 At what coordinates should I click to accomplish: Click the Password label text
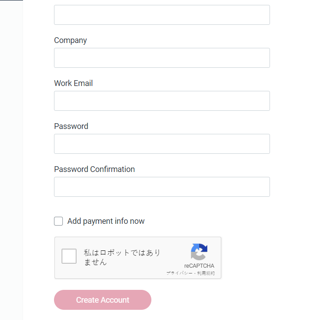71,126
